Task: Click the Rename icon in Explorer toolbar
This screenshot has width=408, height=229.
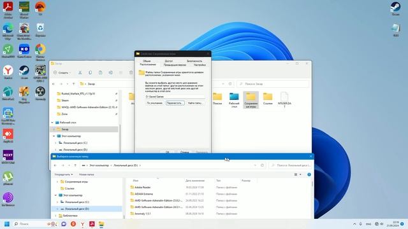Action: [x=110, y=73]
